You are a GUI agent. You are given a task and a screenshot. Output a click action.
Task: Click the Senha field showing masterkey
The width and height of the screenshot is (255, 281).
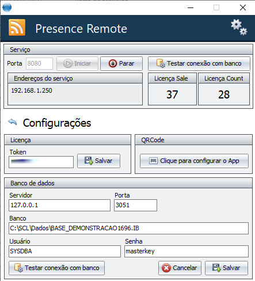[187, 251]
